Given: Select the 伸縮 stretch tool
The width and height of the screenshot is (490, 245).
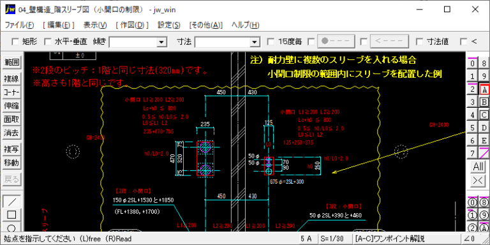Looking at the screenshot, I should (11, 106).
